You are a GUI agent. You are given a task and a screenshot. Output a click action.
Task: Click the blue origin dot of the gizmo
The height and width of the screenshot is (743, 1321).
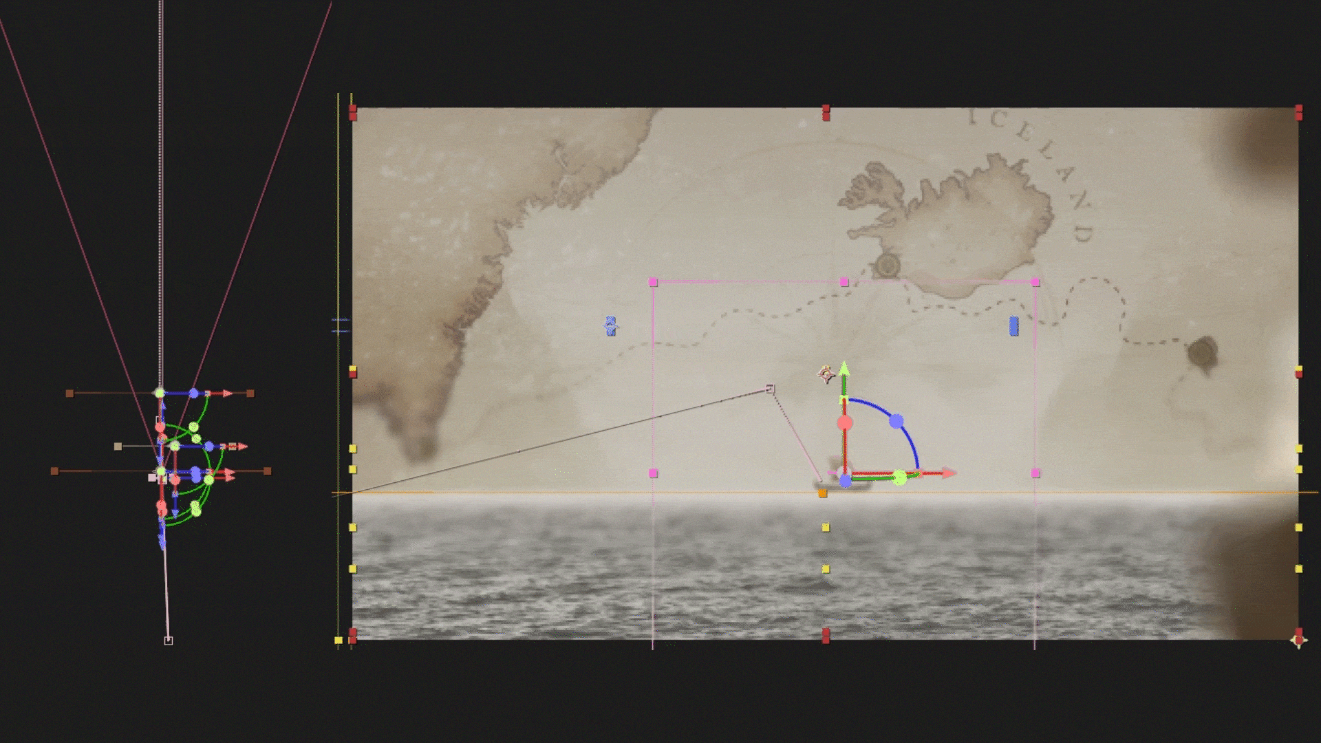click(845, 481)
